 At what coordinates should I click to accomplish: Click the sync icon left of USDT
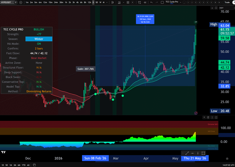(x=216, y=8)
